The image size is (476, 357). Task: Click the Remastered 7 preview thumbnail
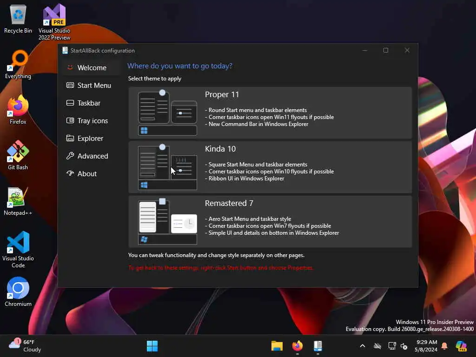pos(167,221)
